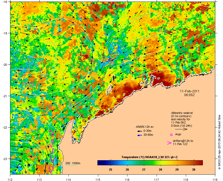Click the colorbar tick label 27
Viewport: 223px width, 181px height.
[x=144, y=170]
